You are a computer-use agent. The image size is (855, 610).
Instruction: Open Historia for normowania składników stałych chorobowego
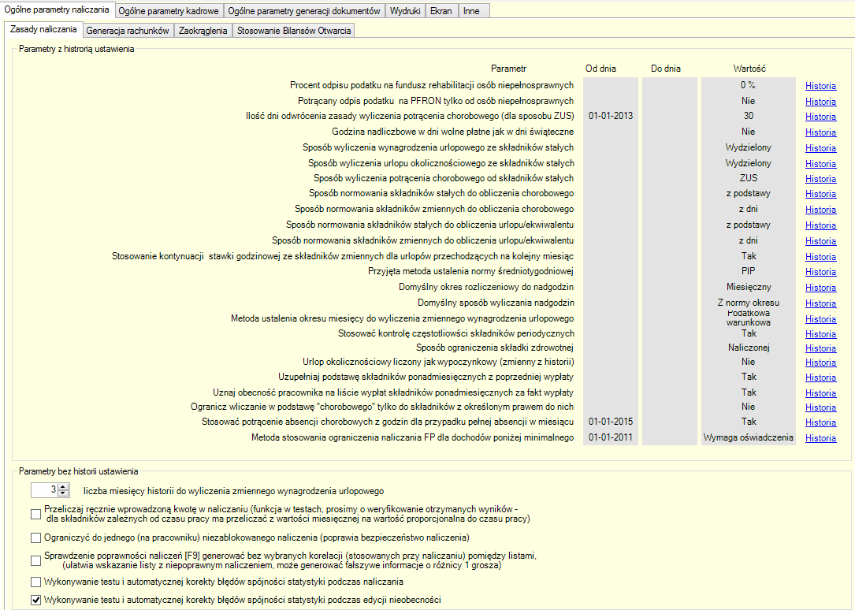[x=820, y=194]
